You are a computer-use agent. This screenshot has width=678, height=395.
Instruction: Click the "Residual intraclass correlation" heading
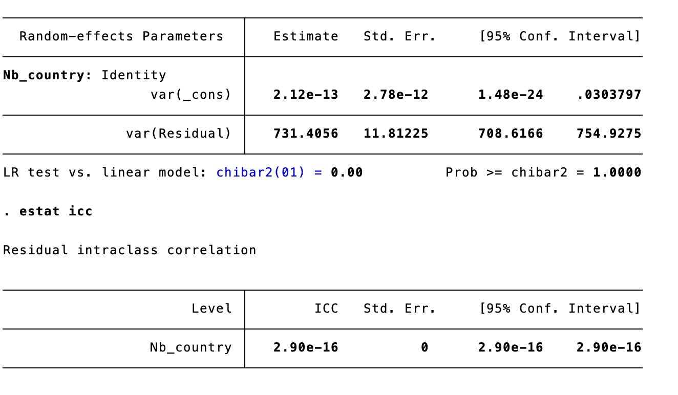point(130,250)
